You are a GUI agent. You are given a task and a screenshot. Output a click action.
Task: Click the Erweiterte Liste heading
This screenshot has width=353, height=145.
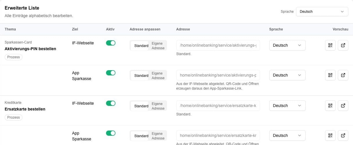coord(22,8)
